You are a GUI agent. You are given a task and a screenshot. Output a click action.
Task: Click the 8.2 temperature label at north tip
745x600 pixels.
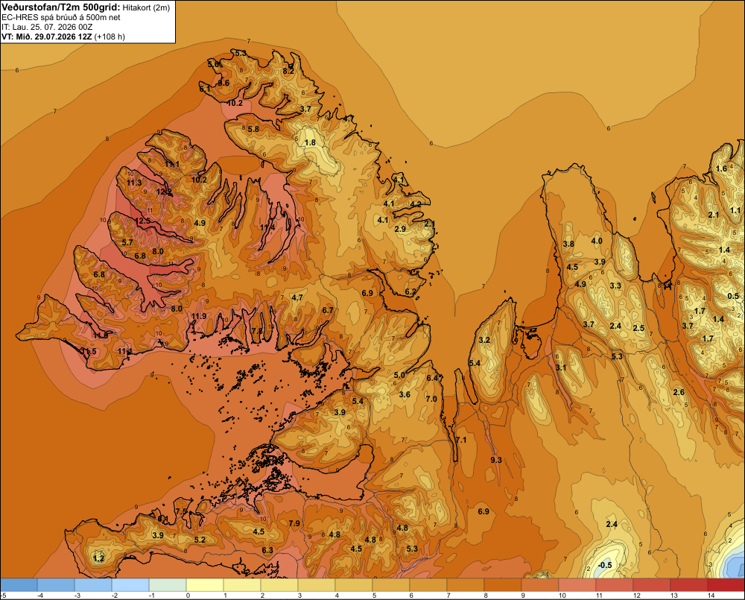click(288, 71)
